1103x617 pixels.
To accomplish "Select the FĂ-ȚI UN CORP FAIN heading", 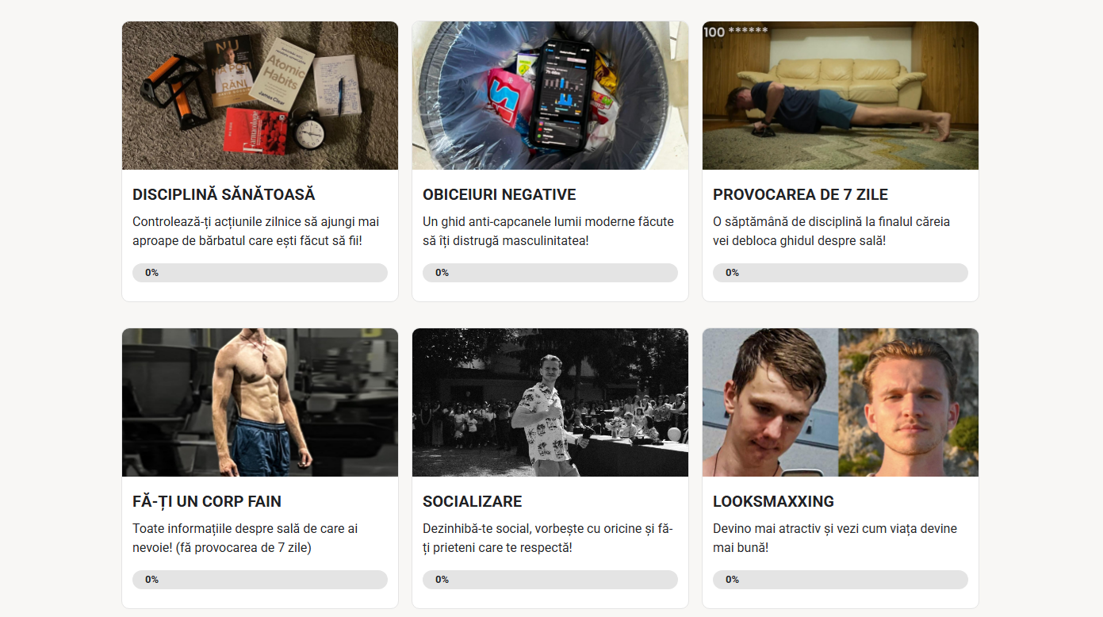I will point(207,501).
